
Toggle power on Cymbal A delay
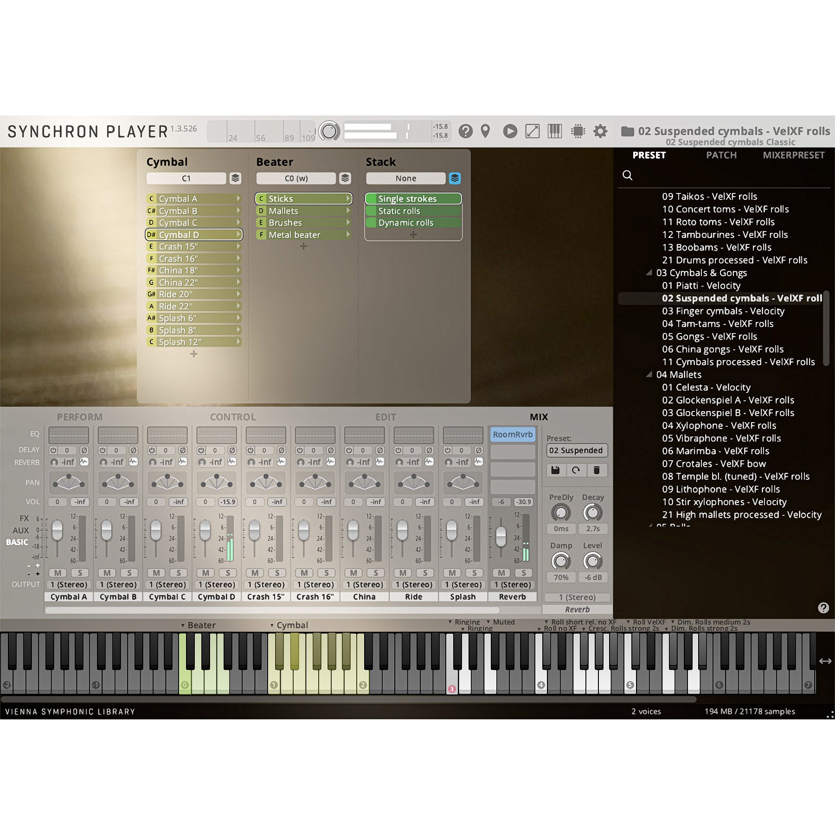coord(53,450)
